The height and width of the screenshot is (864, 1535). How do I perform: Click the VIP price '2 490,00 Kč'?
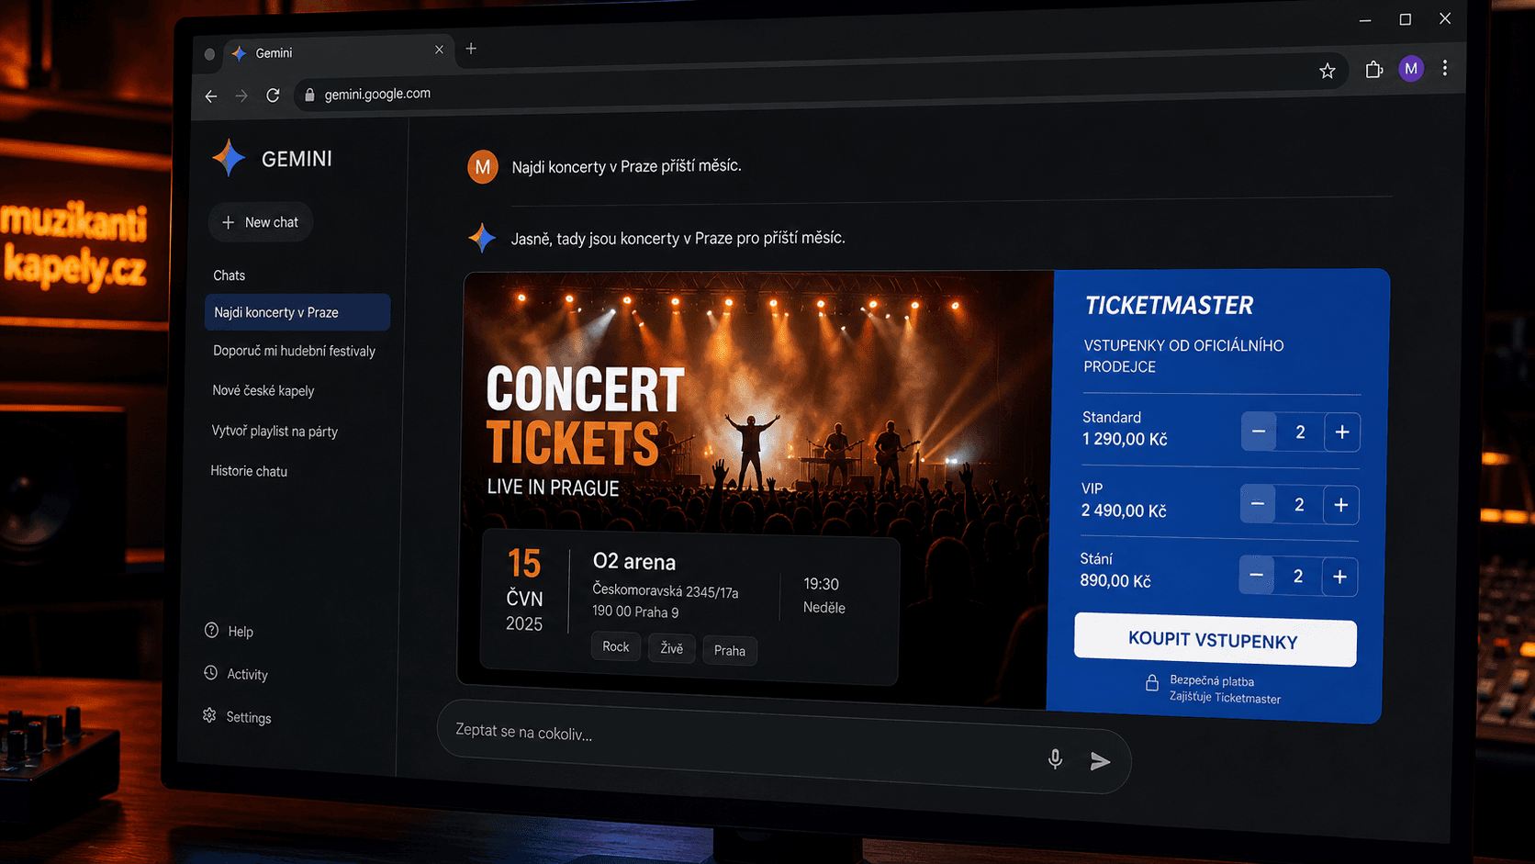[x=1124, y=511]
